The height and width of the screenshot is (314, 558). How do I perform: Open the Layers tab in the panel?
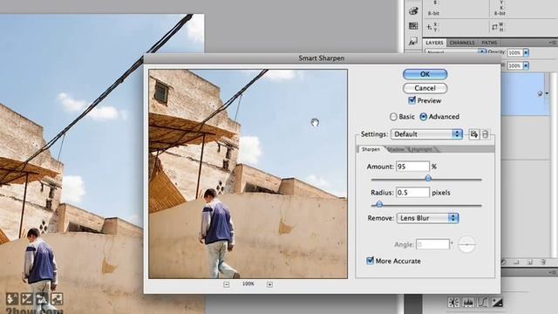[434, 43]
